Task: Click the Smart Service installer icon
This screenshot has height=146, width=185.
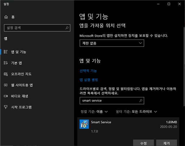Action: click(84, 124)
